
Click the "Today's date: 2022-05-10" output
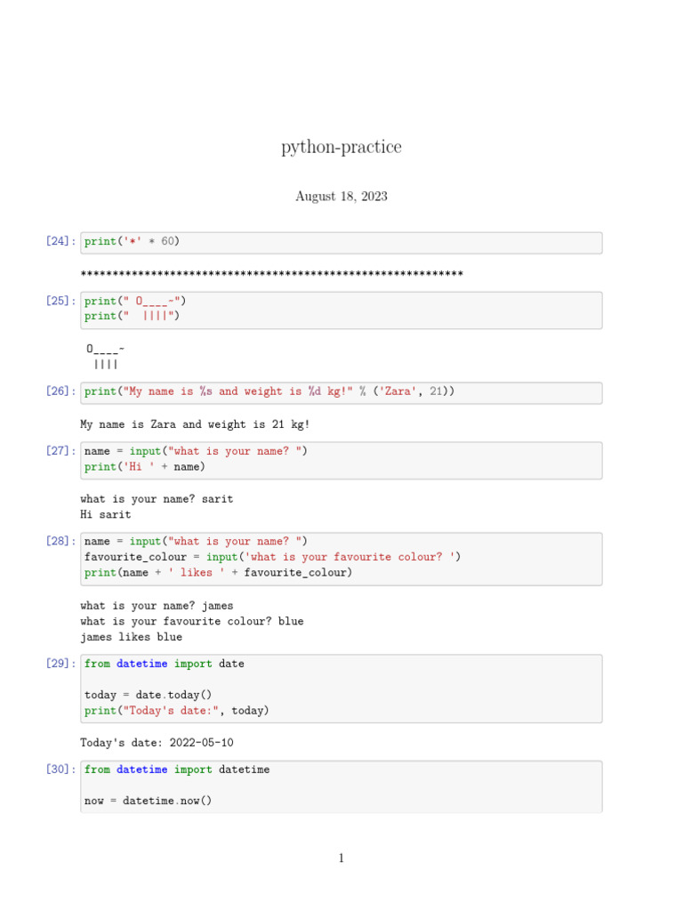point(157,743)
